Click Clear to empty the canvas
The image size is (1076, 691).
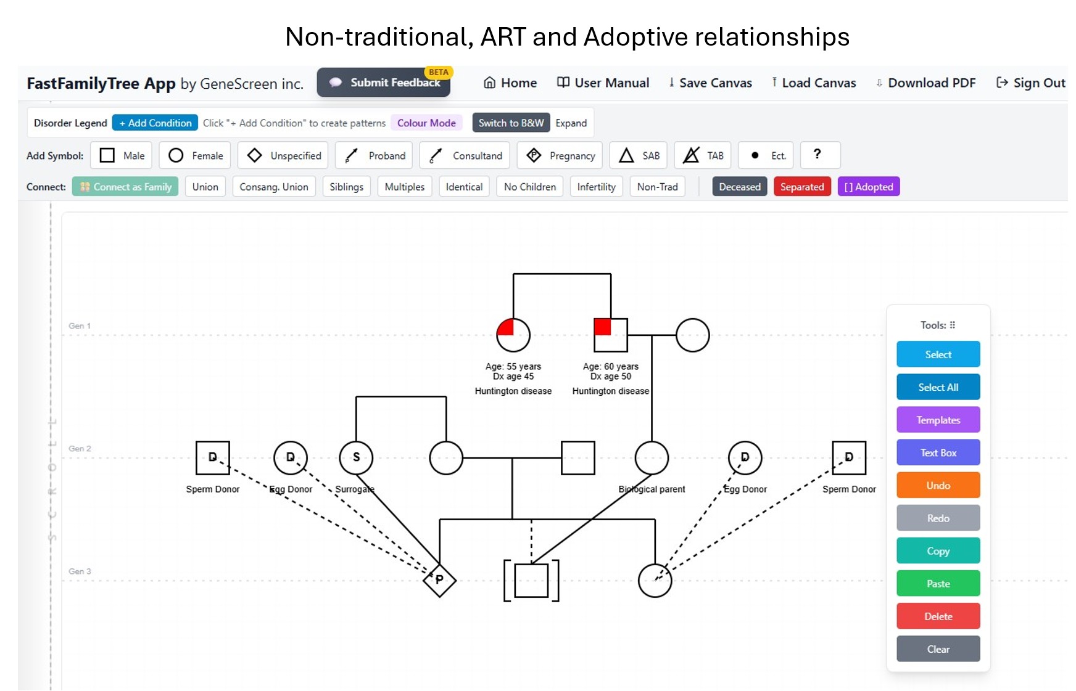coord(938,648)
